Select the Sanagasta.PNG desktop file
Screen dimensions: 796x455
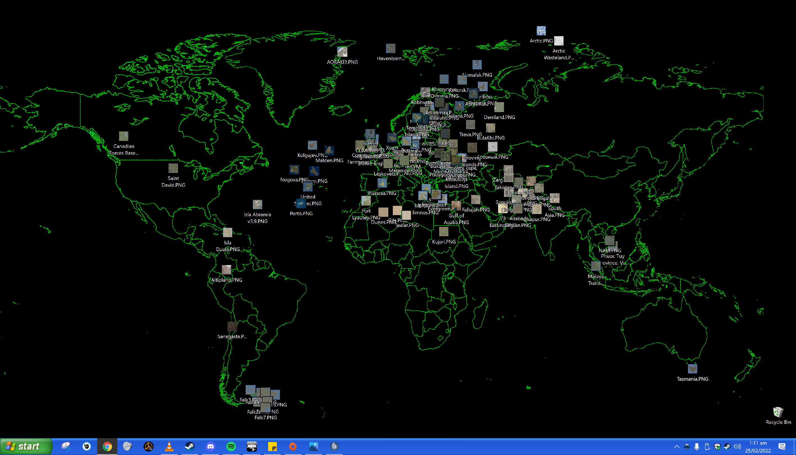[x=232, y=327]
